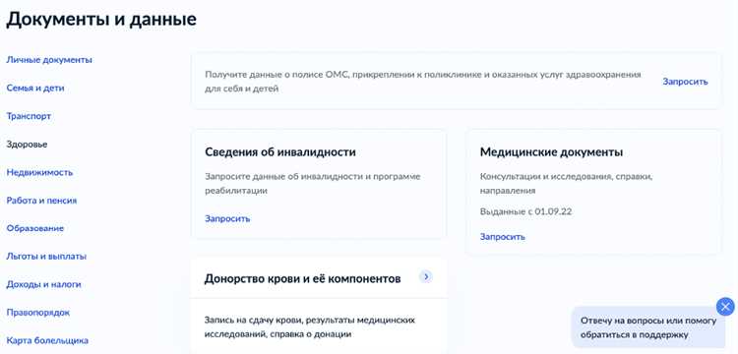Screen dimensions: 738x354
Task: Click the Документы и данные page heading
Action: click(x=101, y=20)
